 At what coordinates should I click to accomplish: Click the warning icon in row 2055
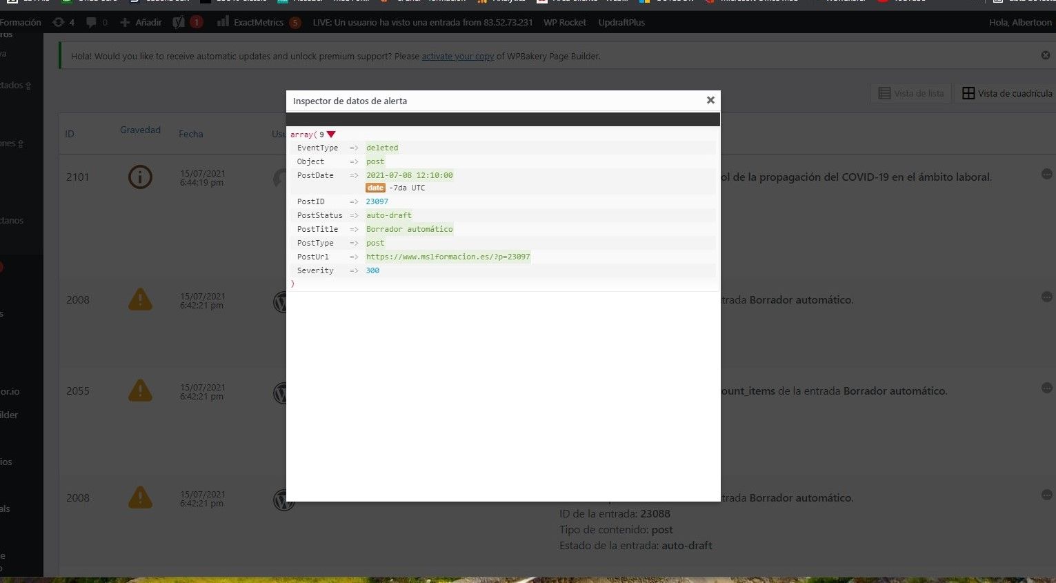coord(140,391)
